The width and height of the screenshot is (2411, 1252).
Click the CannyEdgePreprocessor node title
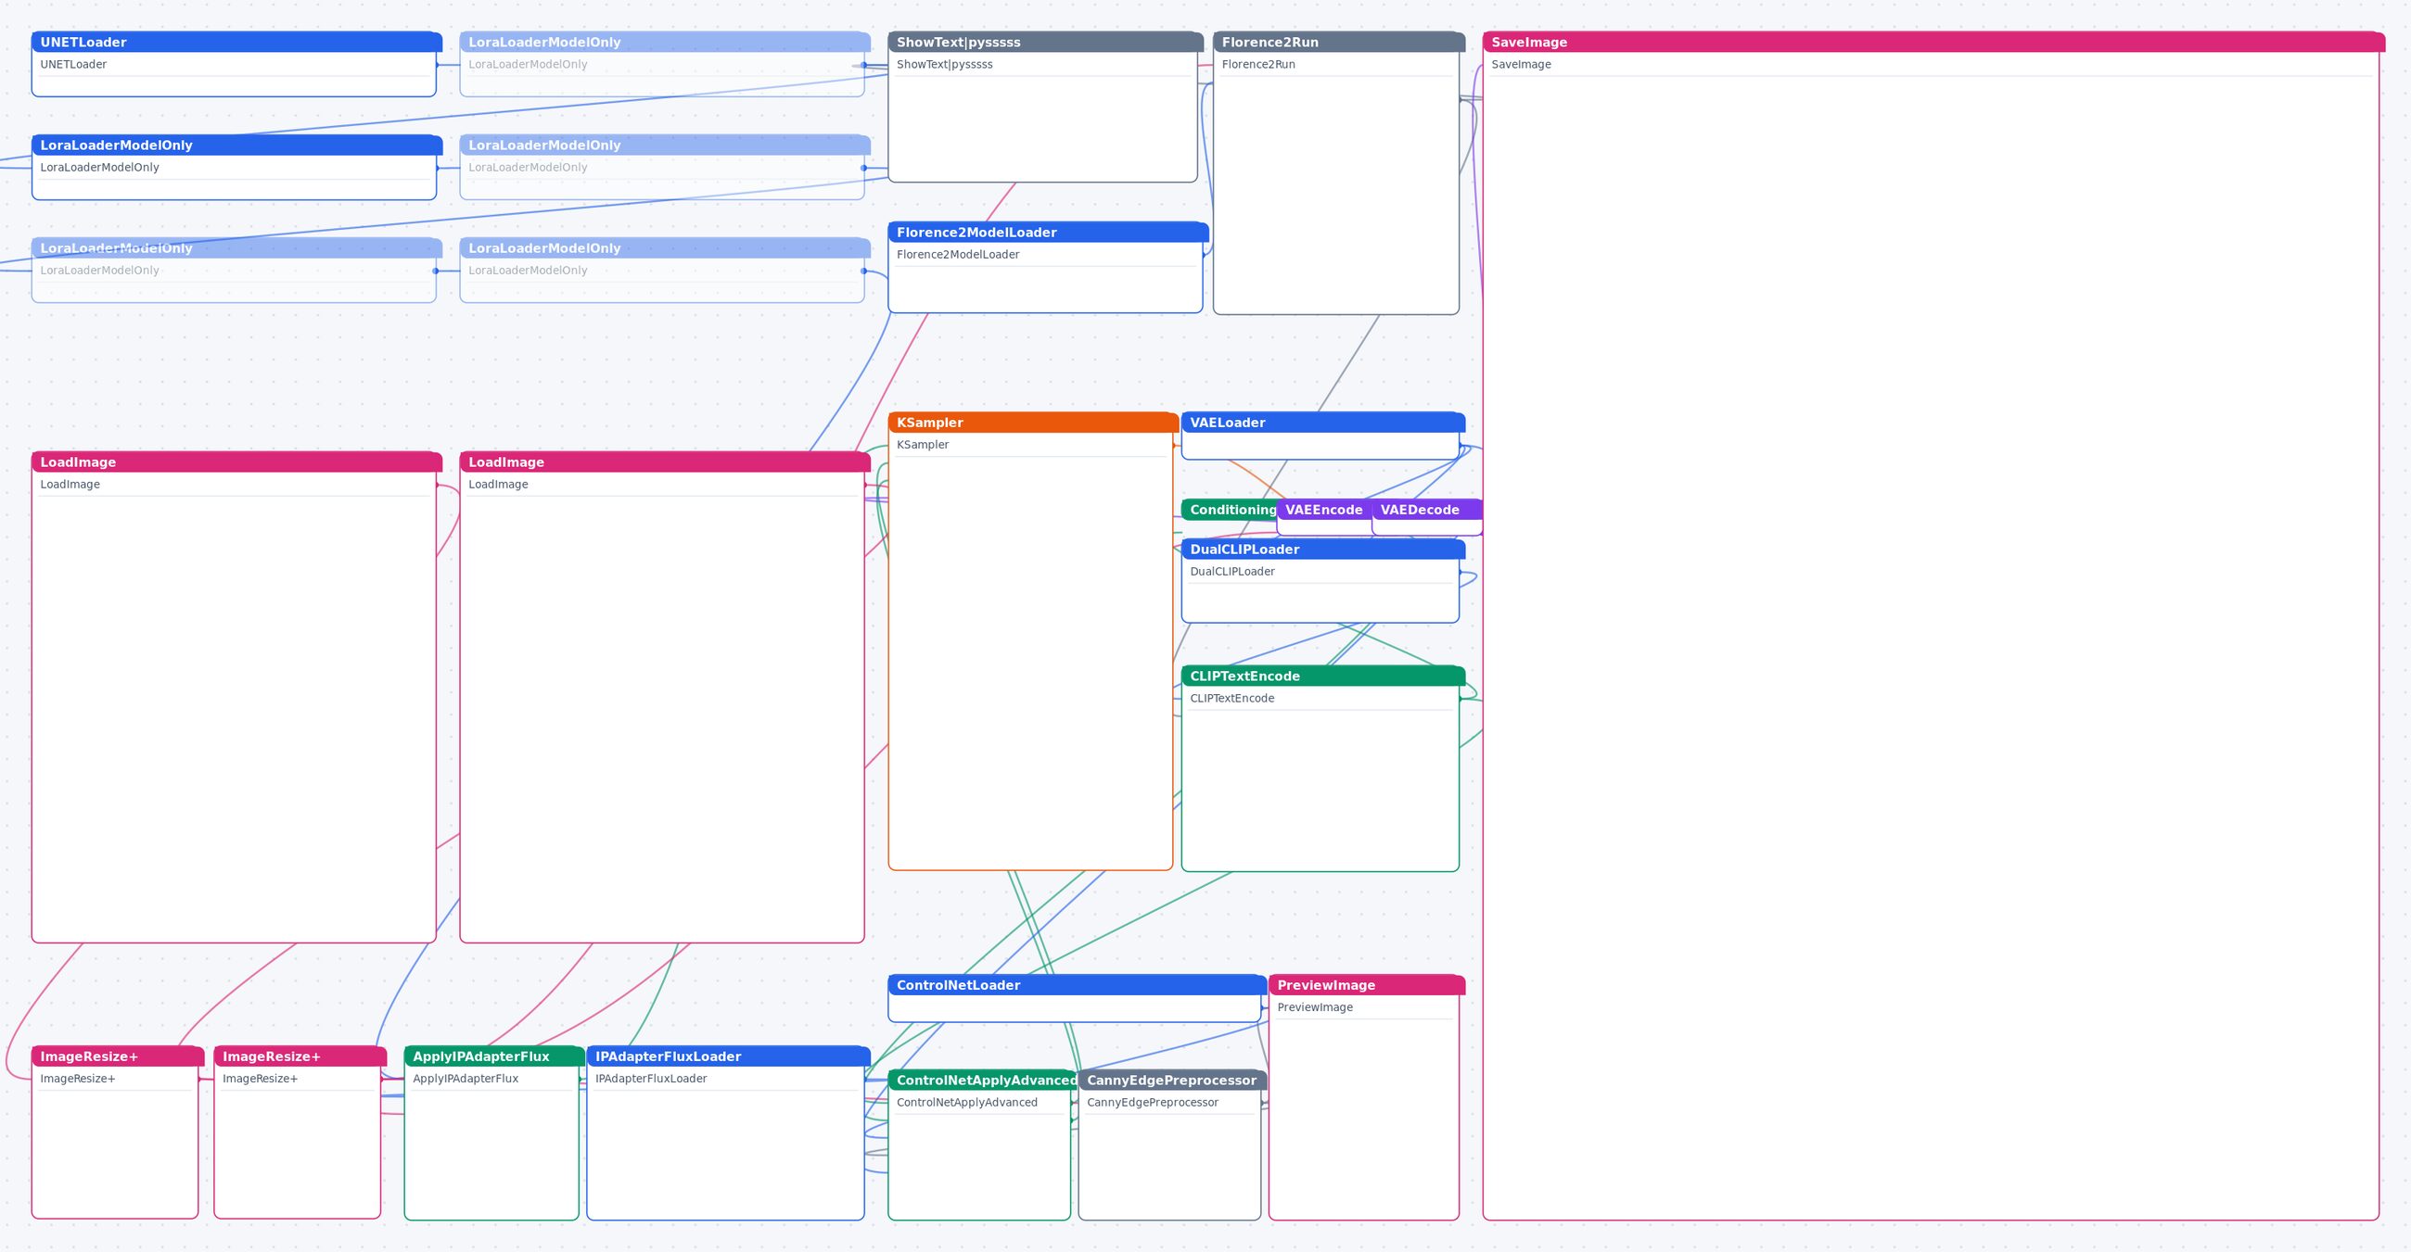click(1172, 1080)
